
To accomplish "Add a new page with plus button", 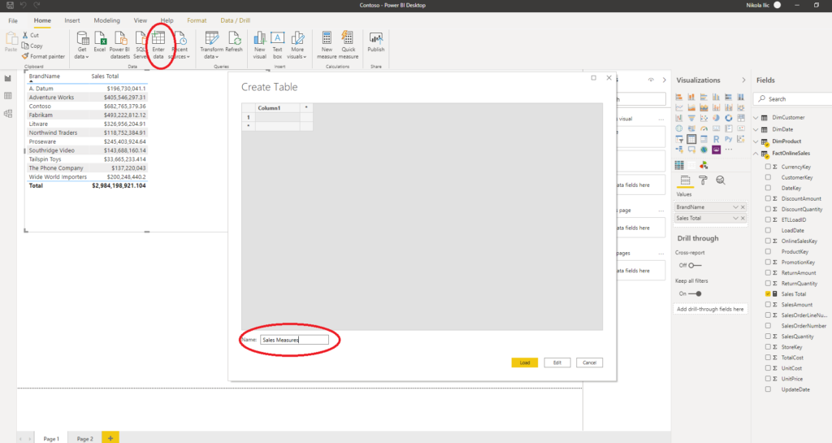I will coord(110,437).
